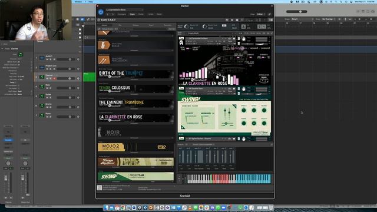Go to next preset arrow in plug-in header
377x212 pixels.
[113, 14]
